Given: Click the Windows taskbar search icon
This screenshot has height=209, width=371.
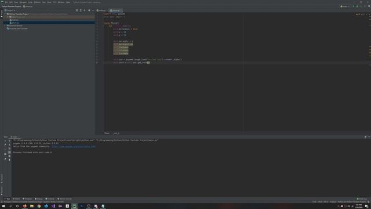Looking at the screenshot, I should click(x=10, y=206).
